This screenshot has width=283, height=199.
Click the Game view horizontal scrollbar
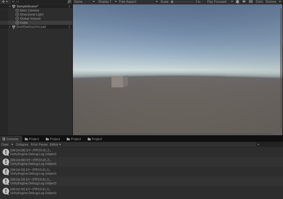pos(176,134)
